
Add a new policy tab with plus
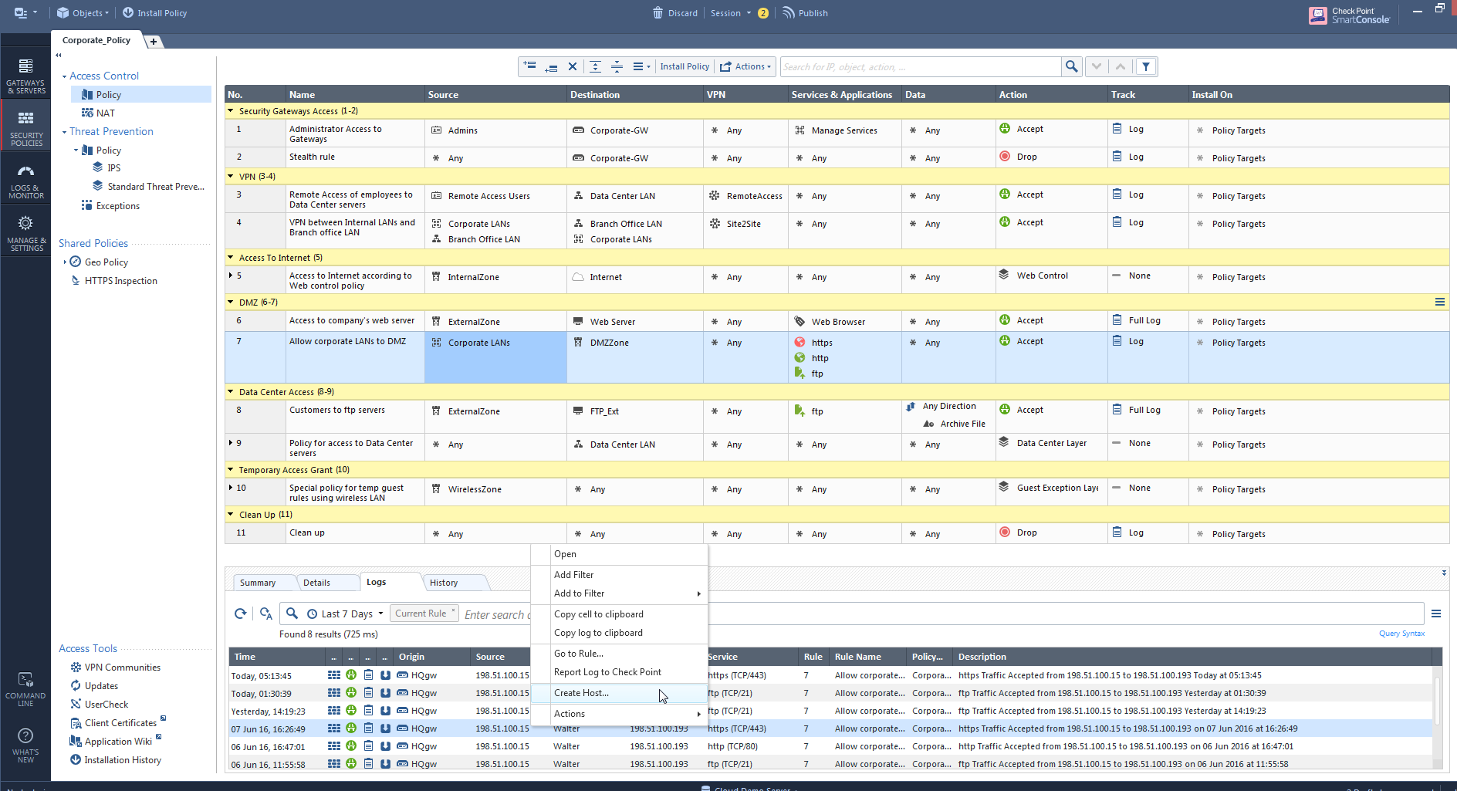[x=154, y=42]
